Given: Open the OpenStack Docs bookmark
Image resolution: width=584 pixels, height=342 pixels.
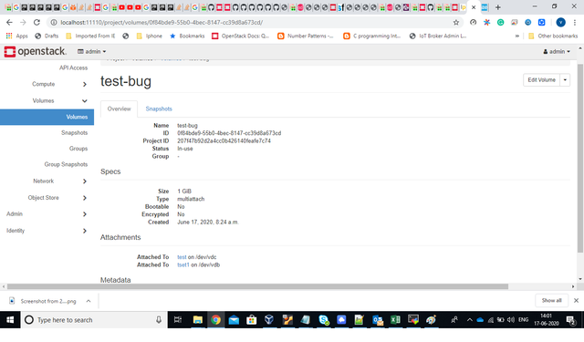Looking at the screenshot, I should (241, 36).
